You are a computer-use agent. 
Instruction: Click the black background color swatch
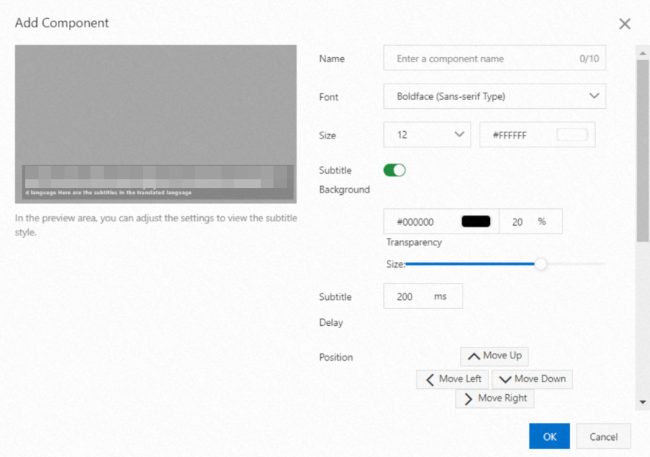pos(476,221)
